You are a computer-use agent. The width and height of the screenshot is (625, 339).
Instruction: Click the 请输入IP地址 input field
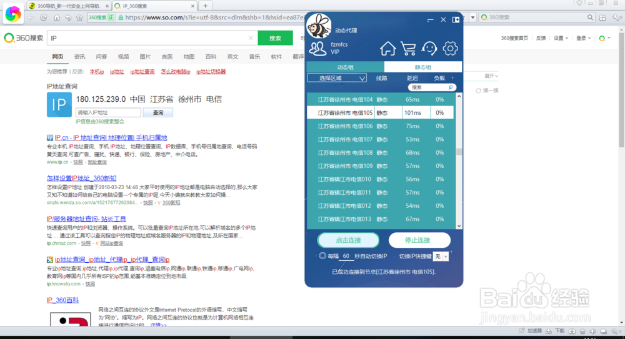pos(108,113)
